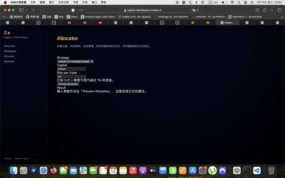Launch uTorrent from the Dock
Image resolution: width=285 pixels, height=178 pixels.
click(x=212, y=171)
